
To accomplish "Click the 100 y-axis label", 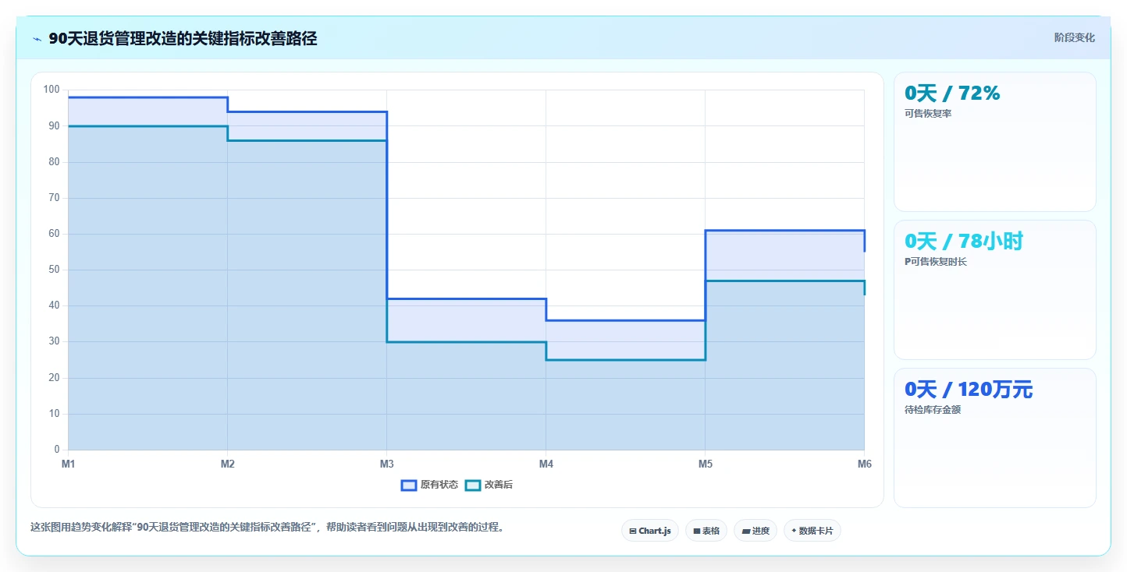I will click(x=52, y=90).
